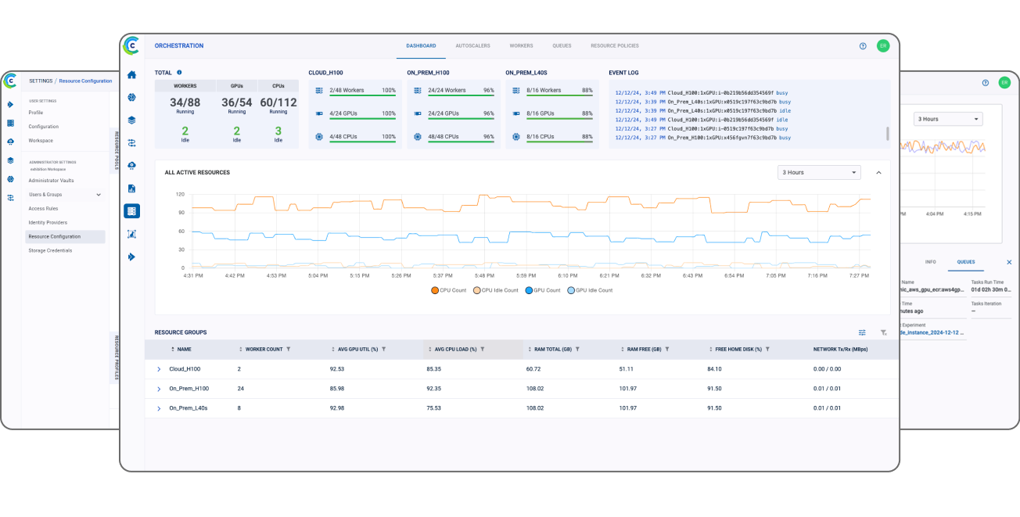1020x517 pixels.
Task: Click the highlighted Orchestration server icon
Action: coord(131,210)
